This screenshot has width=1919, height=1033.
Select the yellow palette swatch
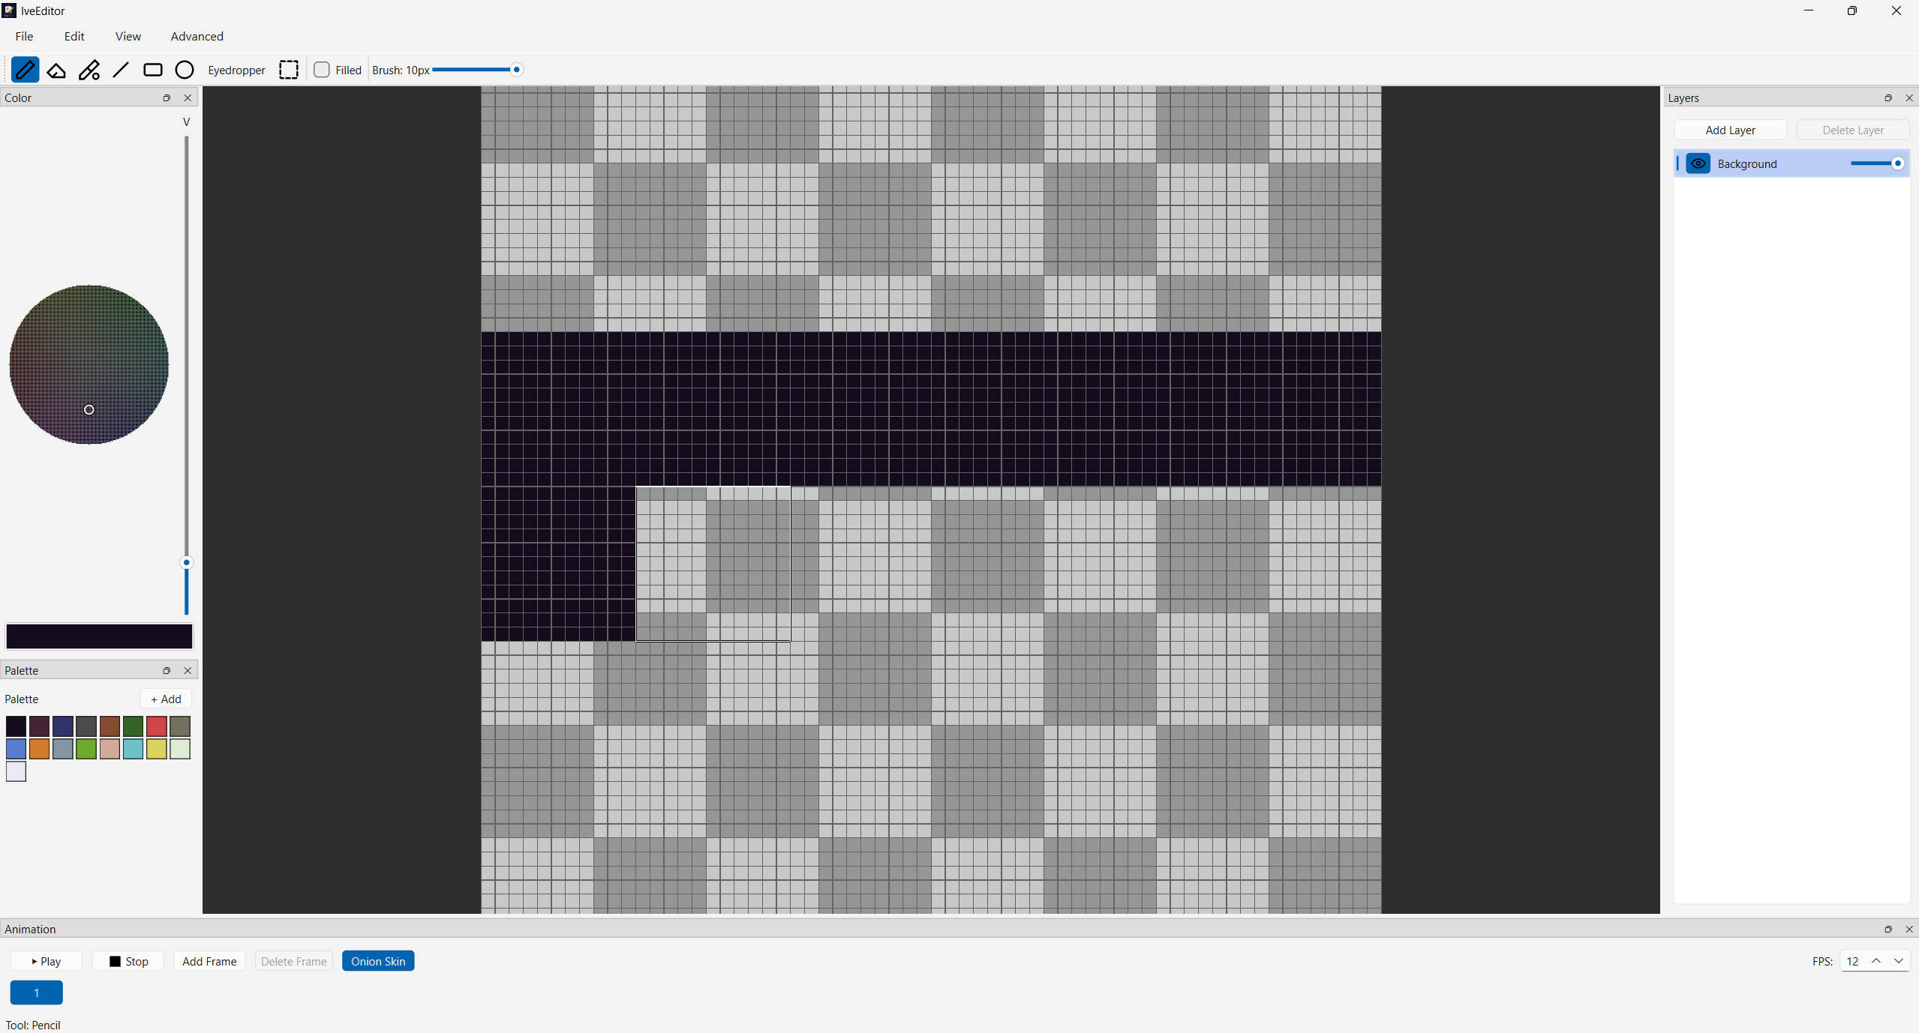(157, 749)
